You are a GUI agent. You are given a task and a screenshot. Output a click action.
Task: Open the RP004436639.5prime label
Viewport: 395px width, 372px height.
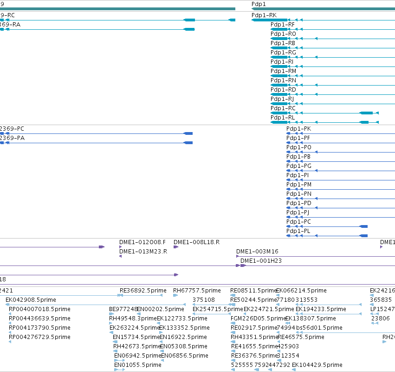tap(39, 319)
